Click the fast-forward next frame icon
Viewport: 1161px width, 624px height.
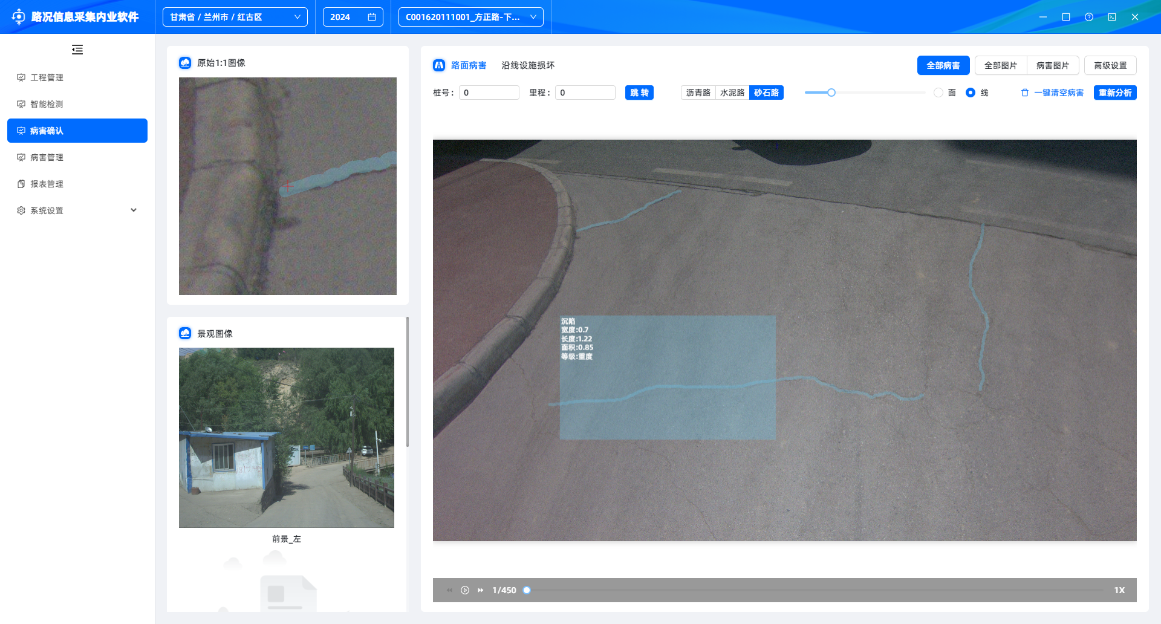(x=481, y=590)
